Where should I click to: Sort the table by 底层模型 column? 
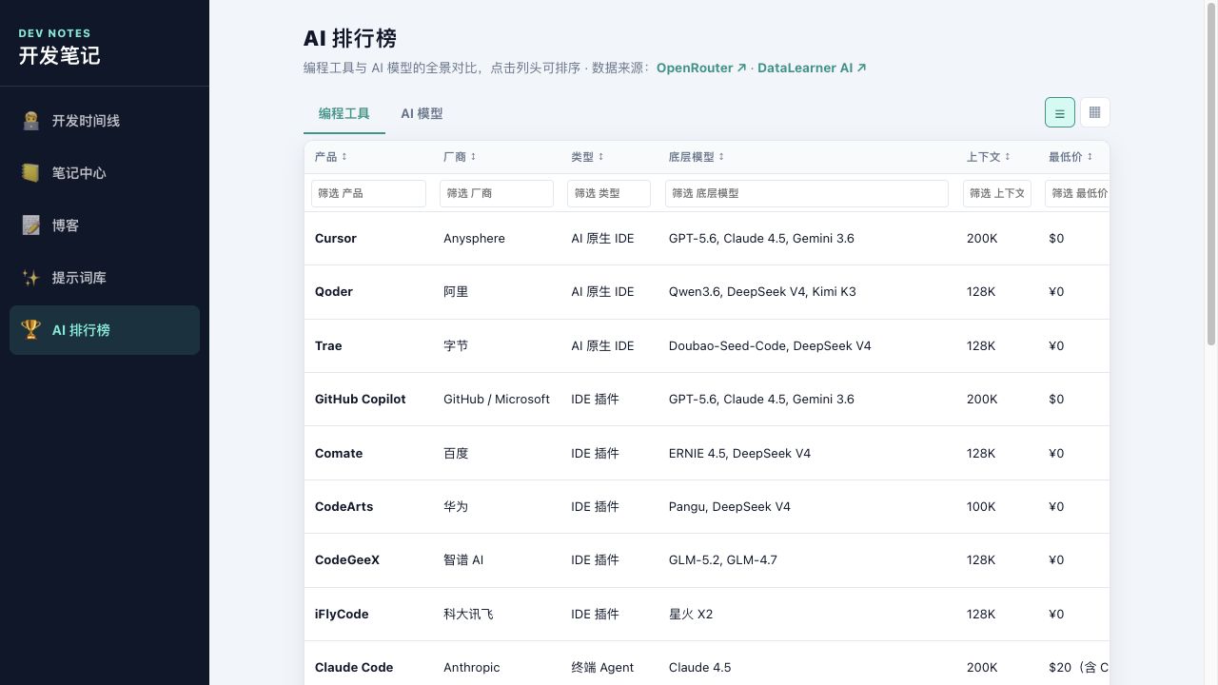point(697,157)
